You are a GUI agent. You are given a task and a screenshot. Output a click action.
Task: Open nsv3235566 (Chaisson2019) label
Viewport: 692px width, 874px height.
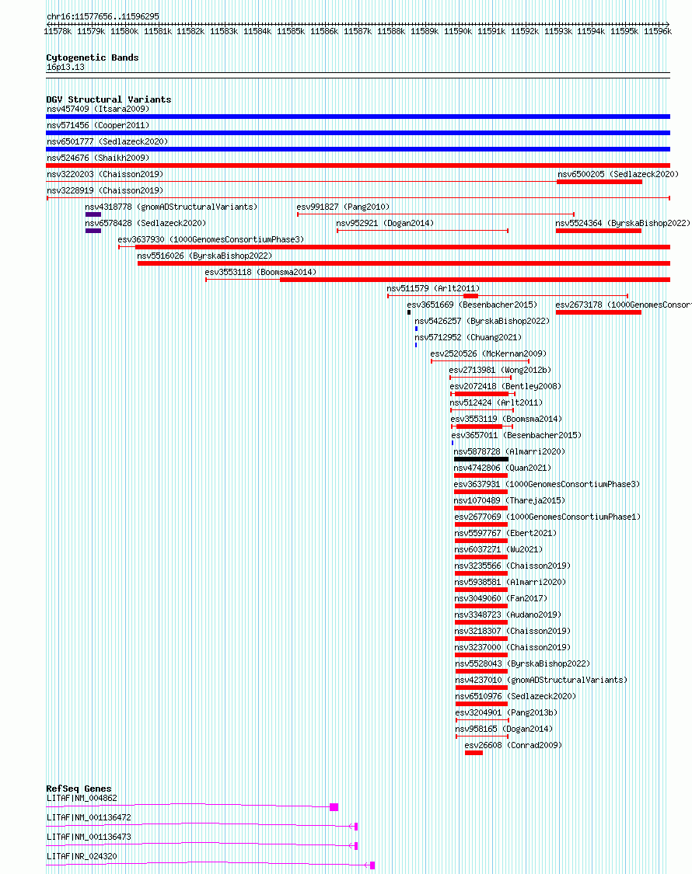pos(512,566)
